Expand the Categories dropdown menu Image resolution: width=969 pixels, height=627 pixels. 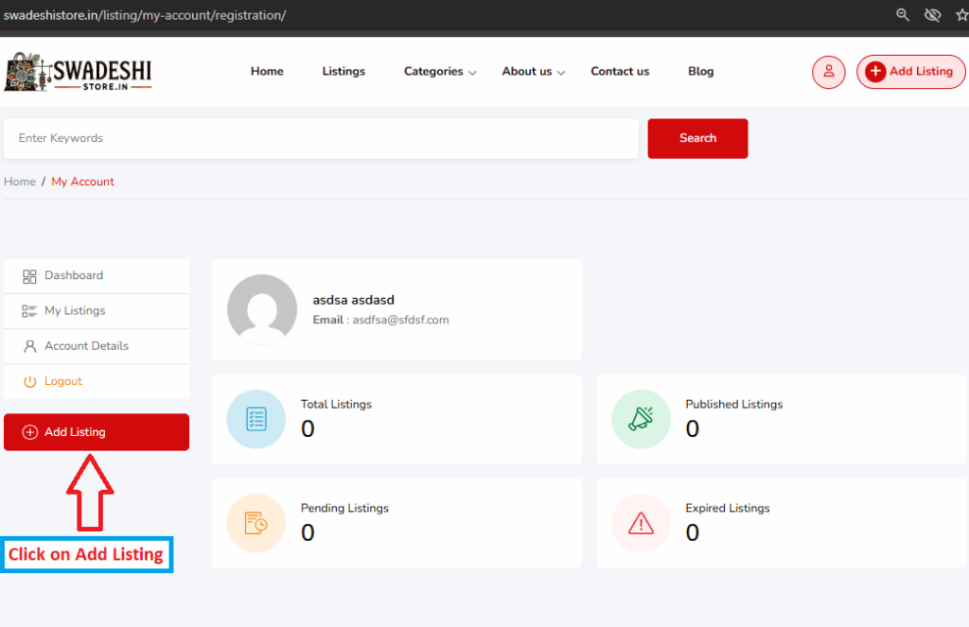tap(440, 72)
